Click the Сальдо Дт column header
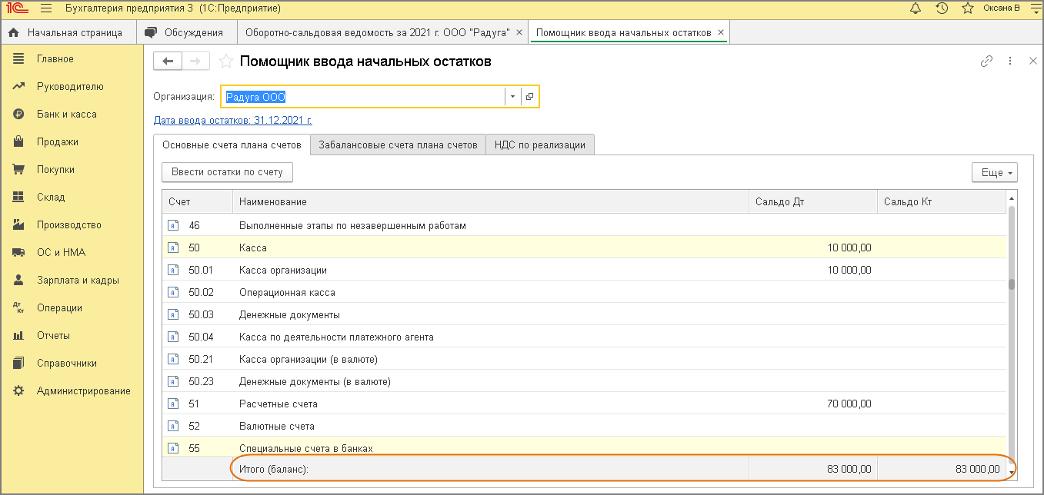 pyautogui.click(x=813, y=201)
